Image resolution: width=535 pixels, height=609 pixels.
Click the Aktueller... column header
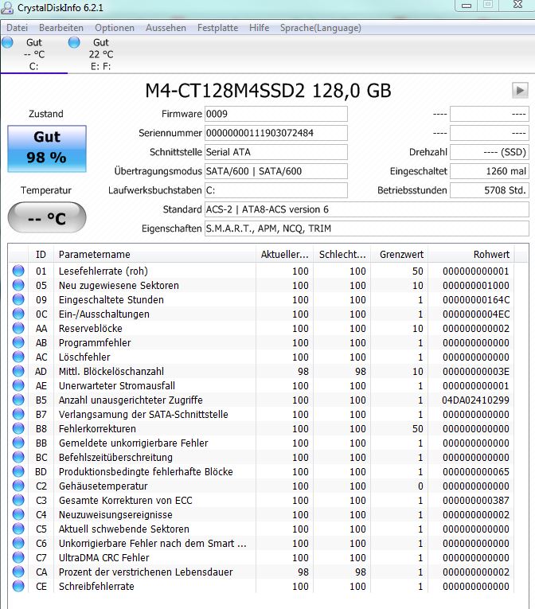tap(284, 255)
